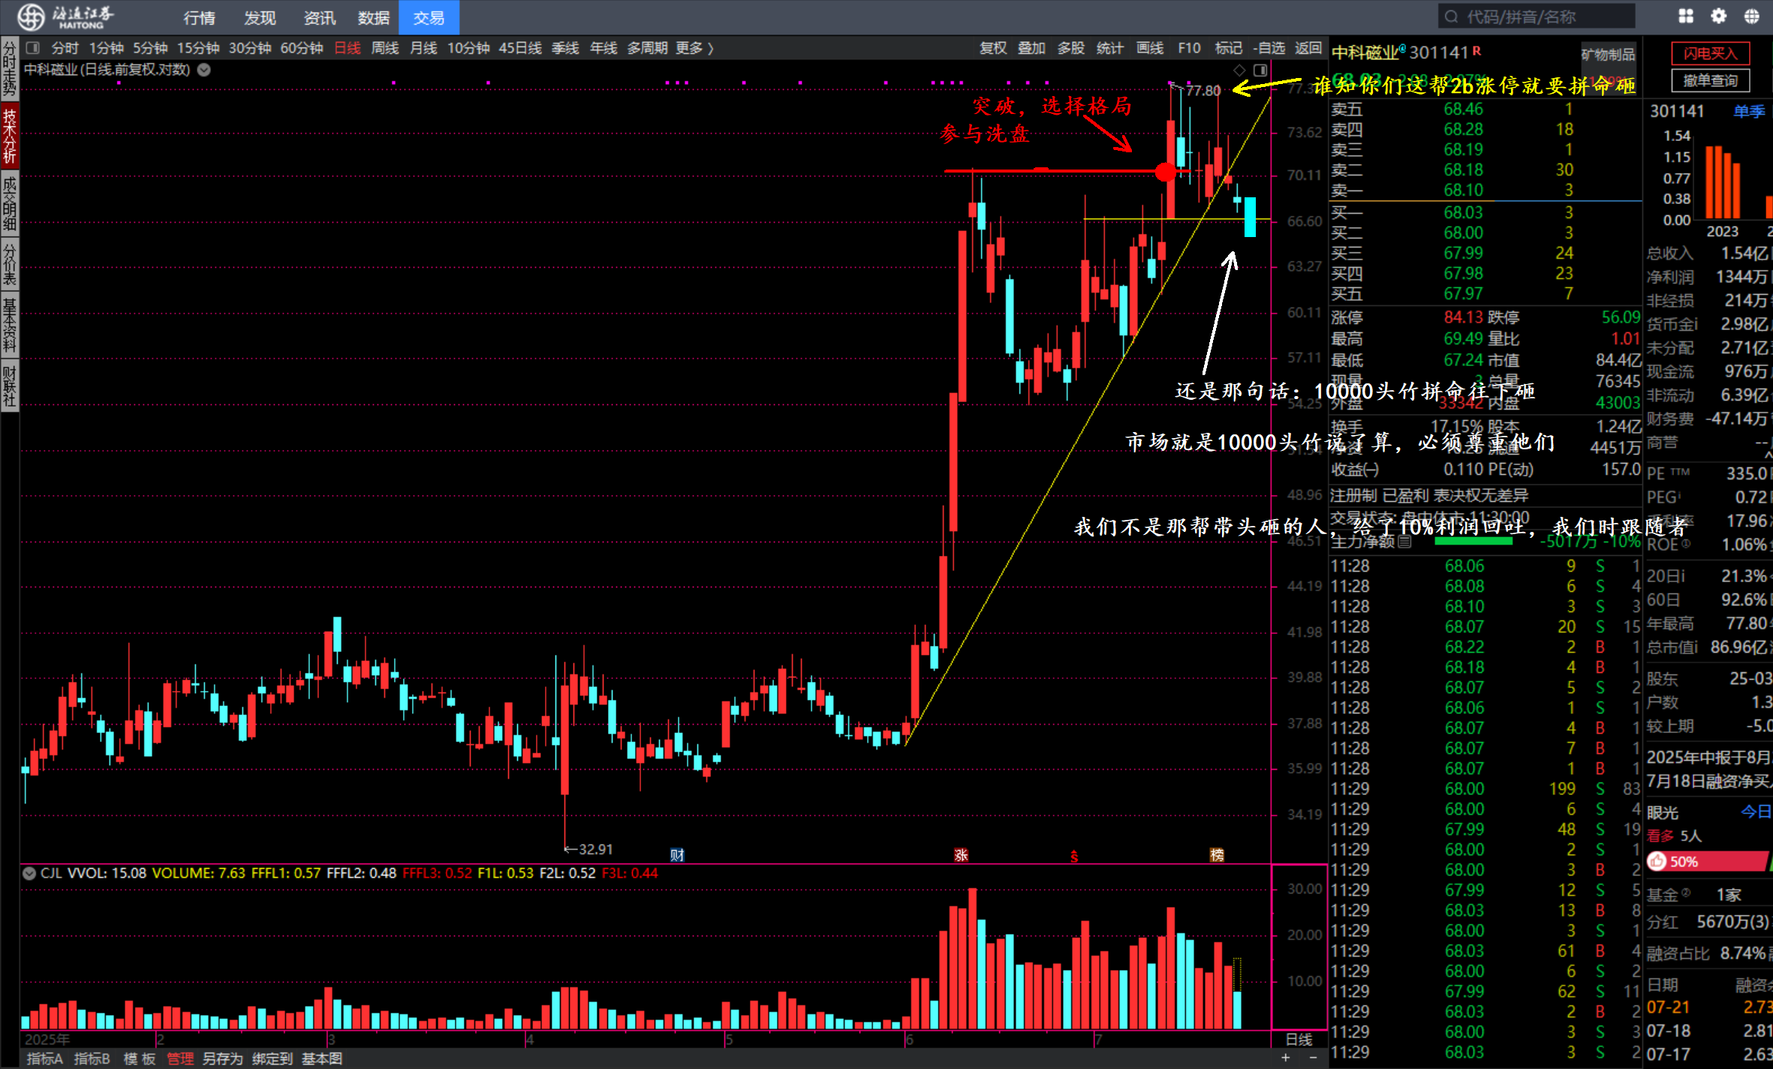
Task: Toggle the left panel layout icon
Action: [x=32, y=48]
